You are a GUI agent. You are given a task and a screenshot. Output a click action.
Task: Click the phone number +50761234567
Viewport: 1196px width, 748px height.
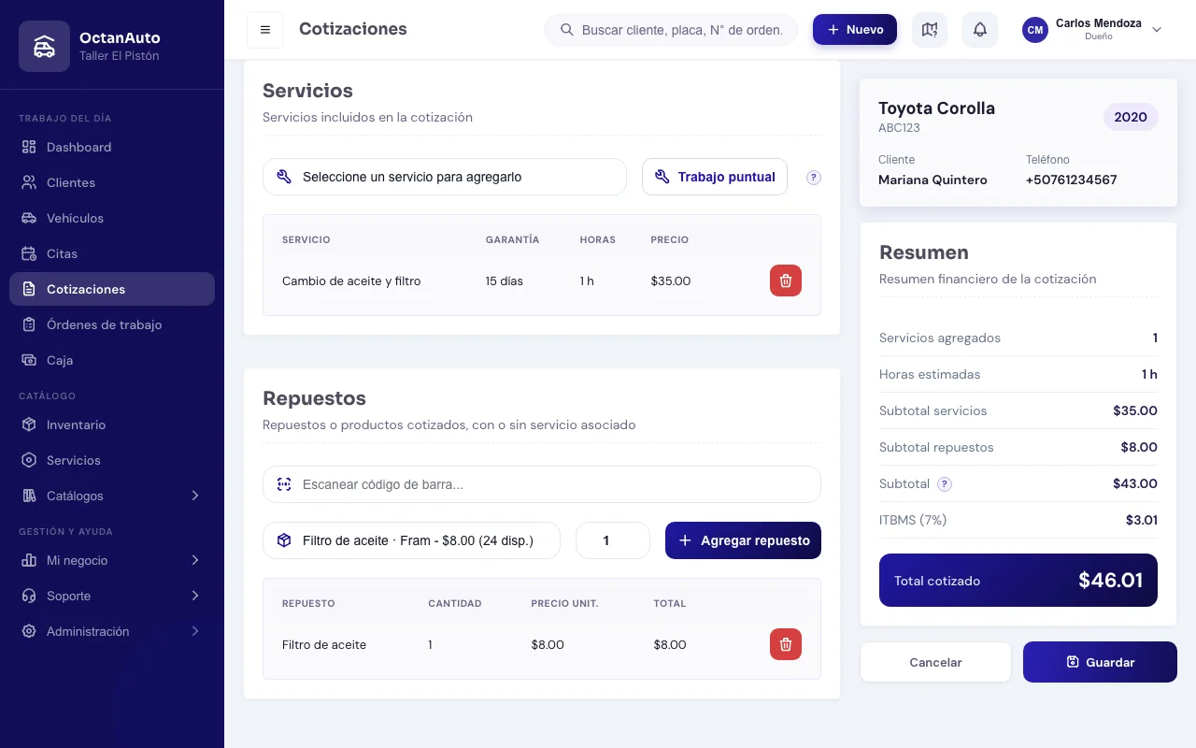1071,180
